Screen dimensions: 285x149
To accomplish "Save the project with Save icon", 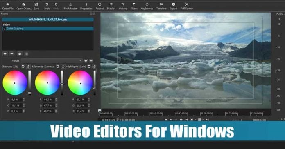I will click(36, 6).
